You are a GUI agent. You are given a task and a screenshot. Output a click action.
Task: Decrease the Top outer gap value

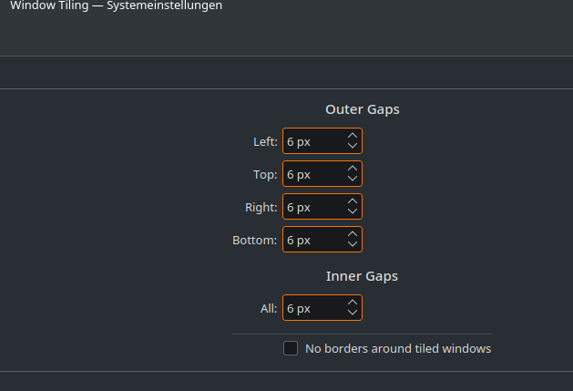(x=353, y=179)
